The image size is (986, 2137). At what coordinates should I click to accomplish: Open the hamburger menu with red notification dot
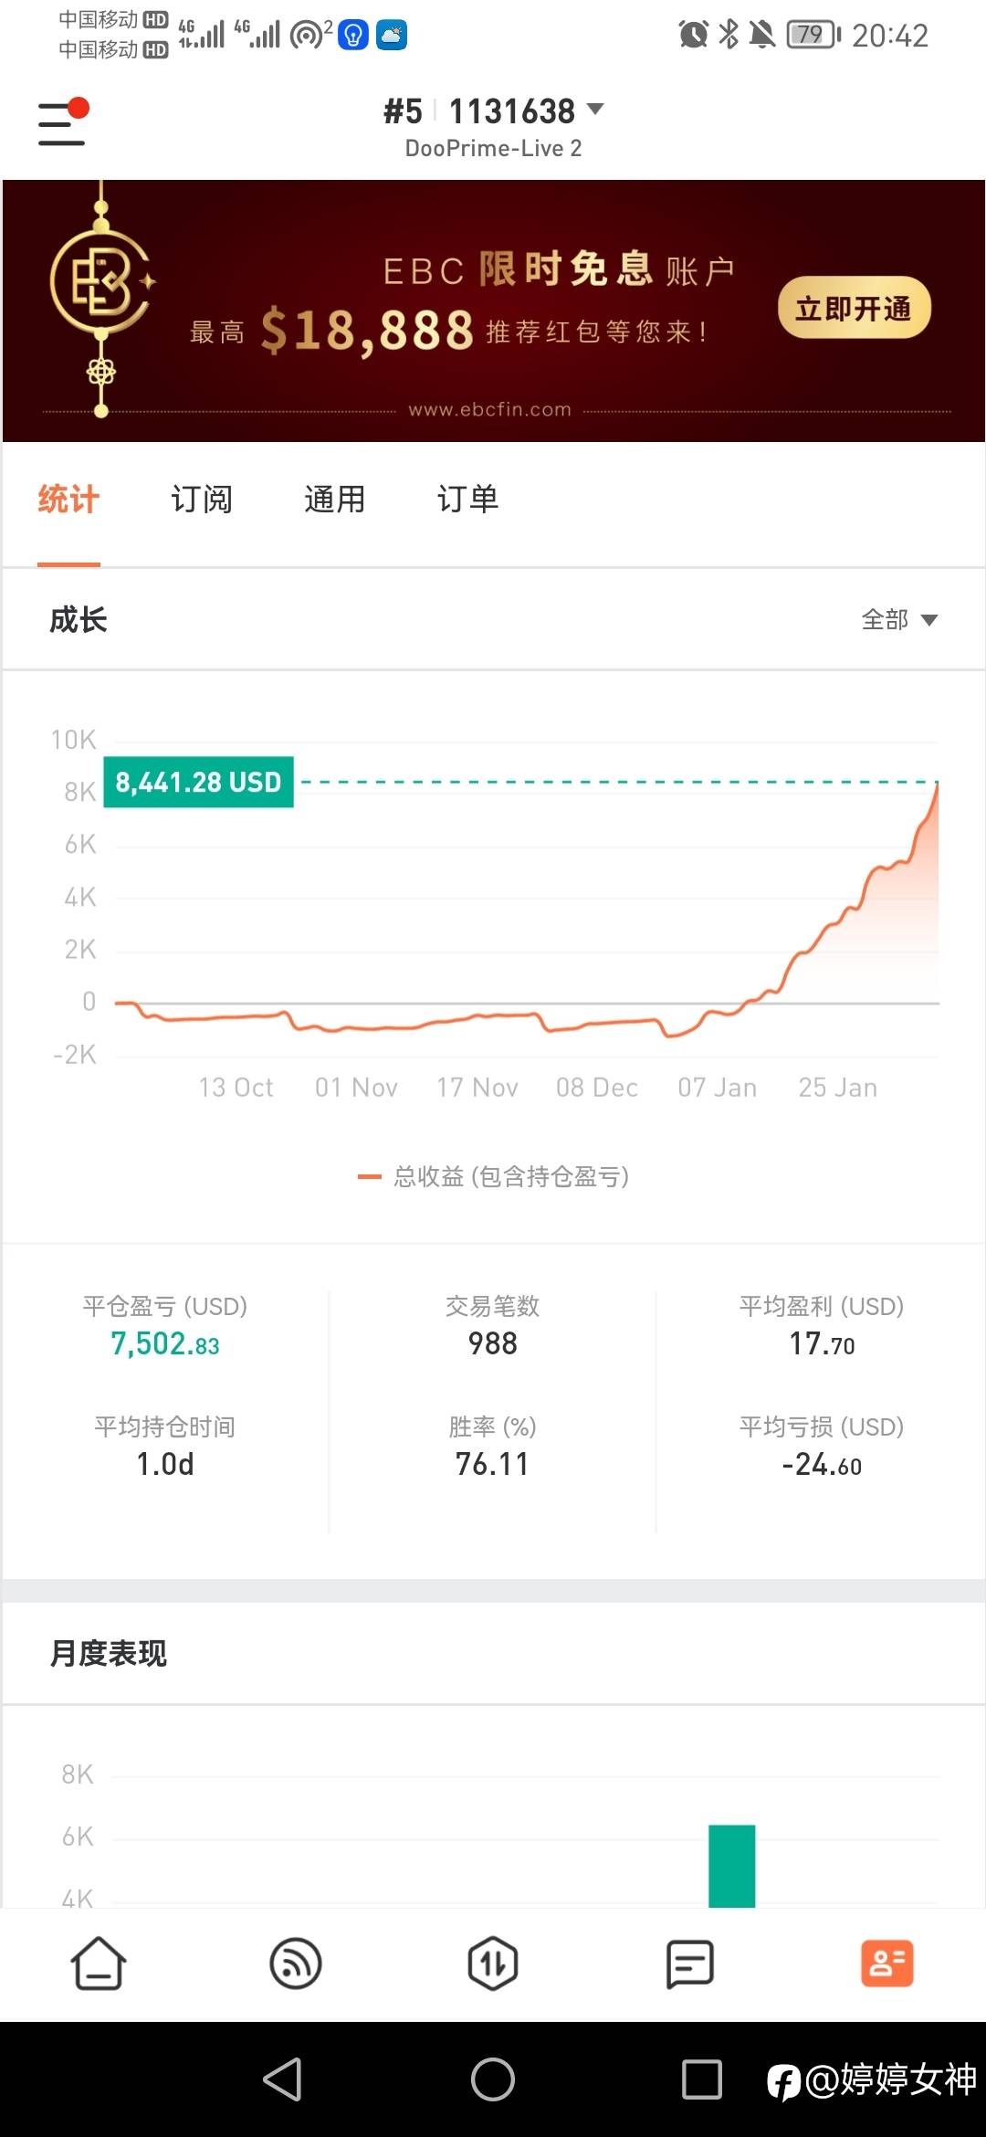click(x=62, y=122)
